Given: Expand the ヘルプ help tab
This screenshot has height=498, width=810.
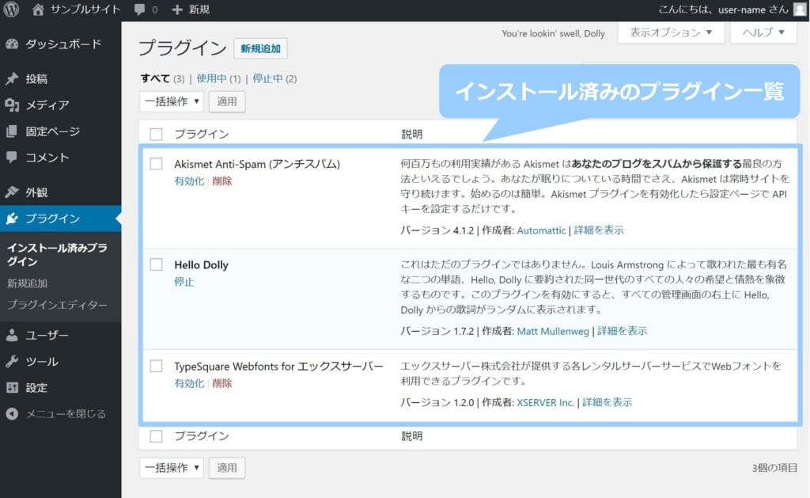Looking at the screenshot, I should (763, 32).
